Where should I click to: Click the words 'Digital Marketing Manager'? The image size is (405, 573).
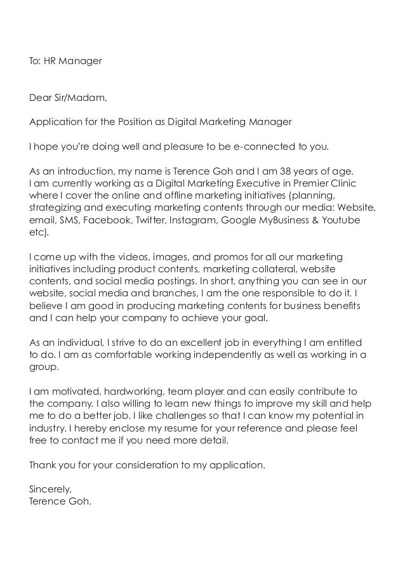[x=230, y=122]
